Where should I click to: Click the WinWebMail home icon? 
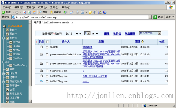[x=4, y=26]
